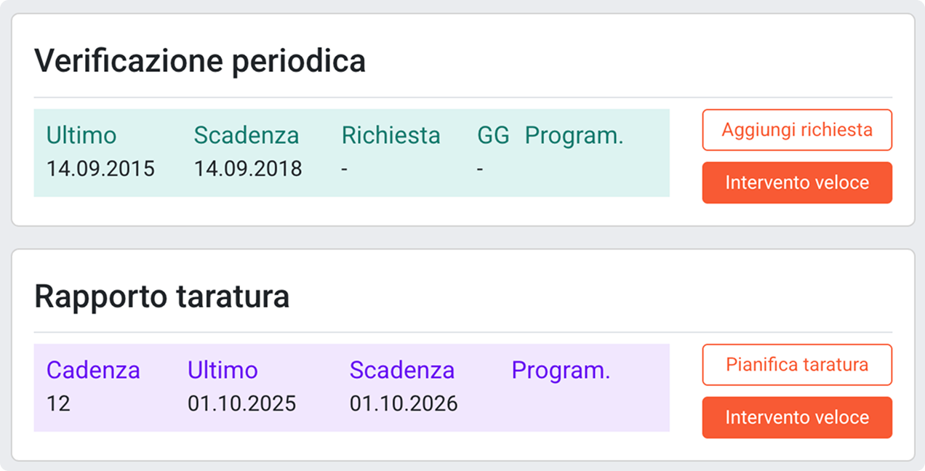Viewport: 925px width, 471px height.
Task: Click the purple Ultimo column label
Action: tap(223, 371)
